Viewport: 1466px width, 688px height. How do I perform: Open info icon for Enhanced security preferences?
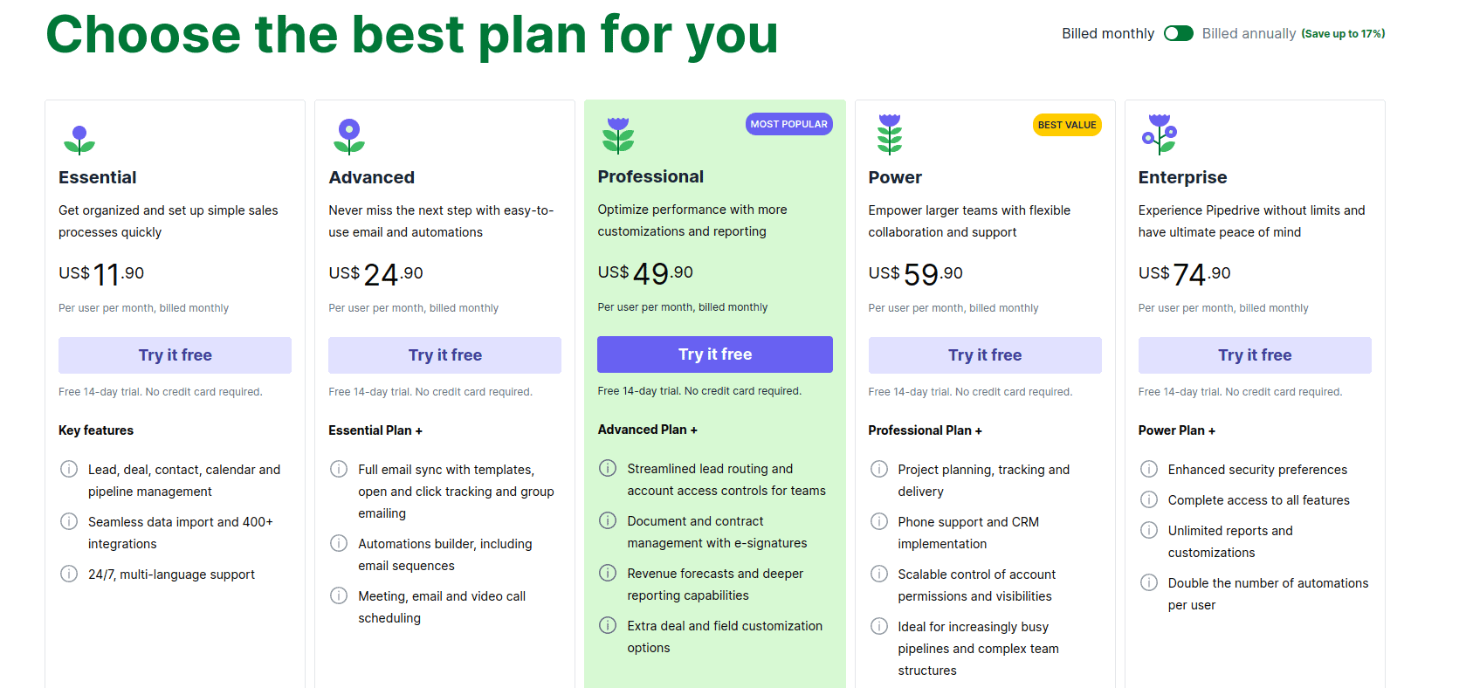click(1148, 469)
